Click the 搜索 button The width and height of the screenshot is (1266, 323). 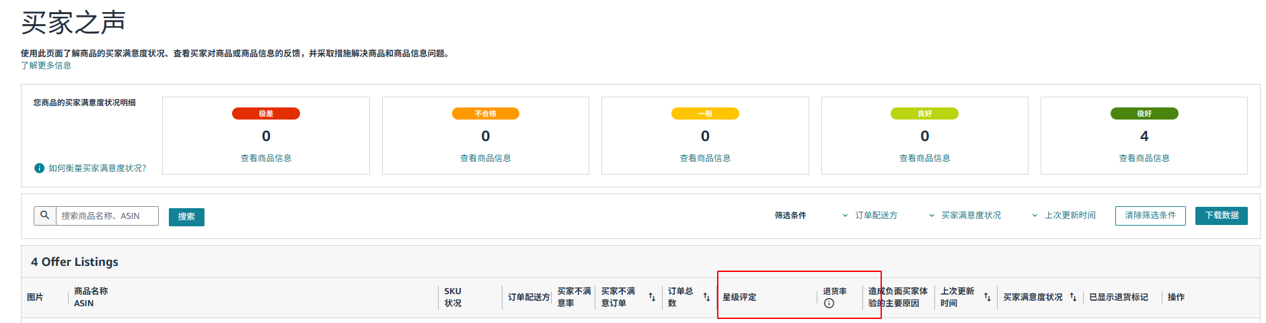tap(186, 216)
